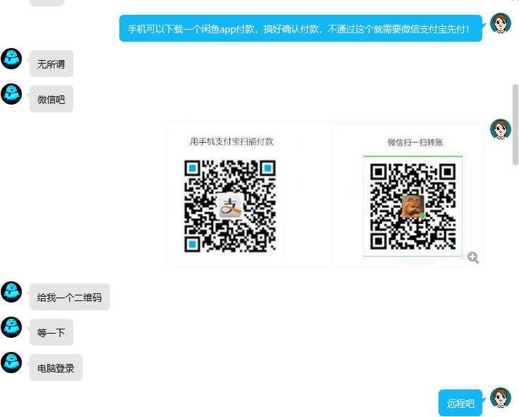Click sender avatar next to 闲鱼app message
Viewport: 519px width, 417px height.
(501, 23)
